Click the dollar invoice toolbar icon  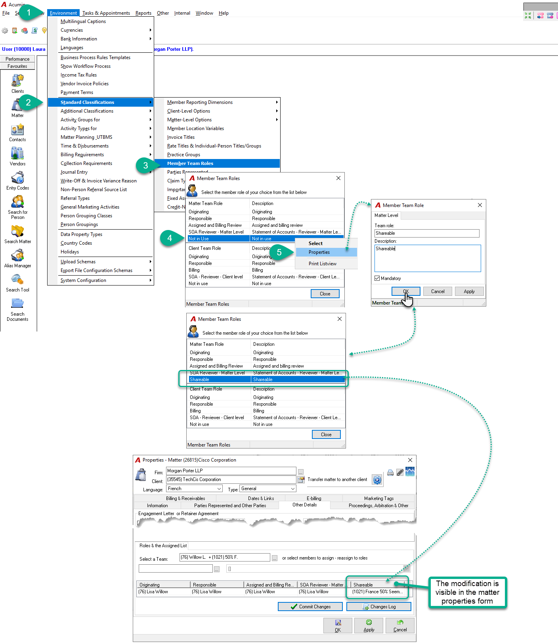tap(34, 31)
